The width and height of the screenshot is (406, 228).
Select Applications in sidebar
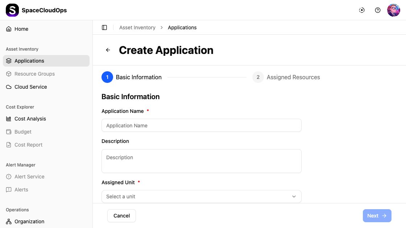tap(29, 61)
